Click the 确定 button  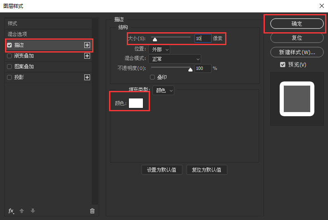(297, 24)
